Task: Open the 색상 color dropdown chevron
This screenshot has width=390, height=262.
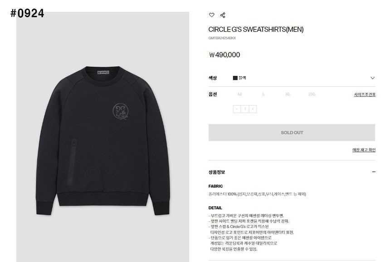Action: tap(372, 78)
